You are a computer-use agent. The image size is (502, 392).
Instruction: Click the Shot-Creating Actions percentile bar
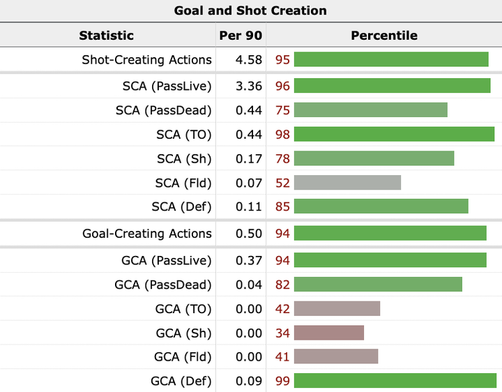[390, 59]
